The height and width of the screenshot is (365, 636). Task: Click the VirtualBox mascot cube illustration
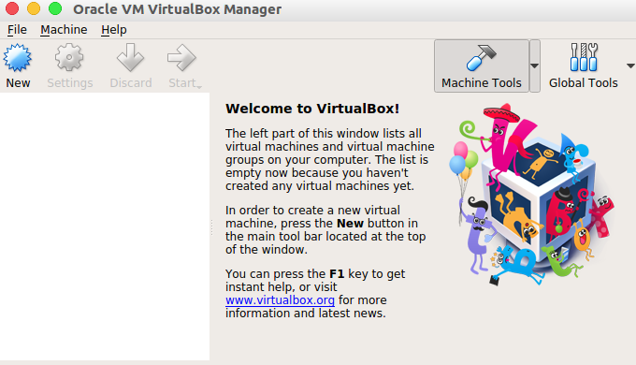532,195
